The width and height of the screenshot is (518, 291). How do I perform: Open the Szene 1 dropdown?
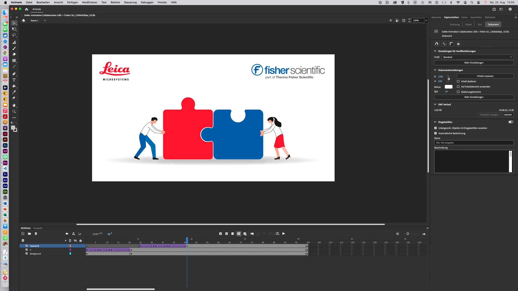45,20
